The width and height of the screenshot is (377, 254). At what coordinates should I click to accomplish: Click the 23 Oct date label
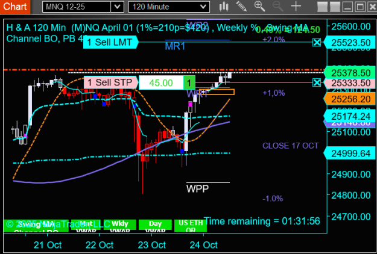tap(152, 245)
